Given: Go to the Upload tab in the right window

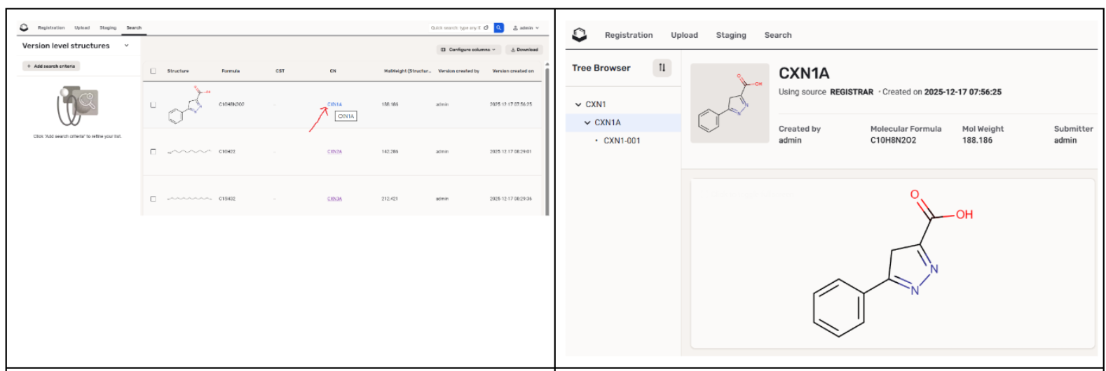Looking at the screenshot, I should [x=684, y=35].
